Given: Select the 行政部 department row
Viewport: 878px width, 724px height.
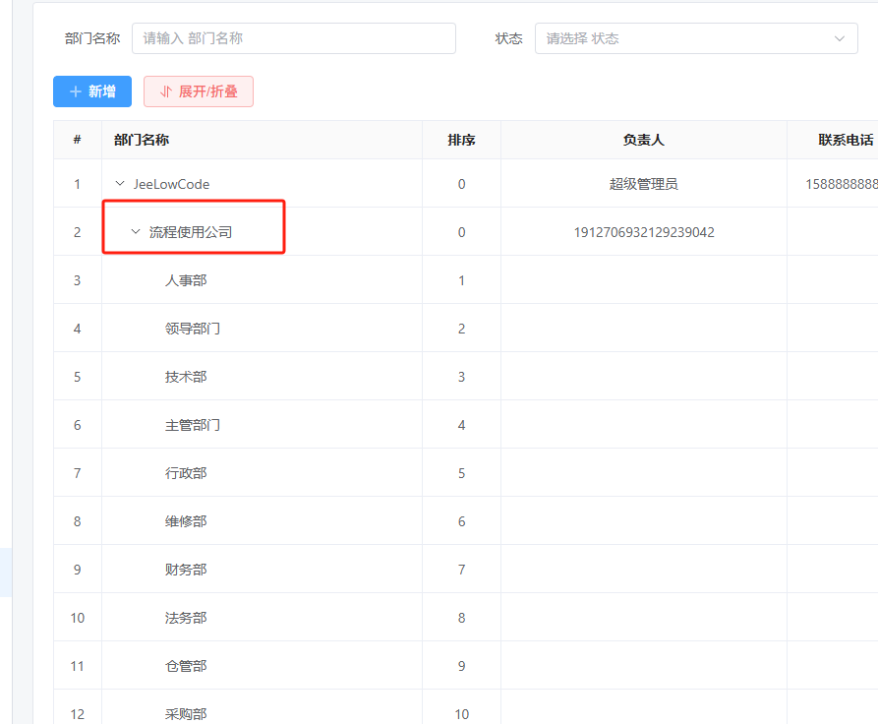Looking at the screenshot, I should click(x=186, y=473).
